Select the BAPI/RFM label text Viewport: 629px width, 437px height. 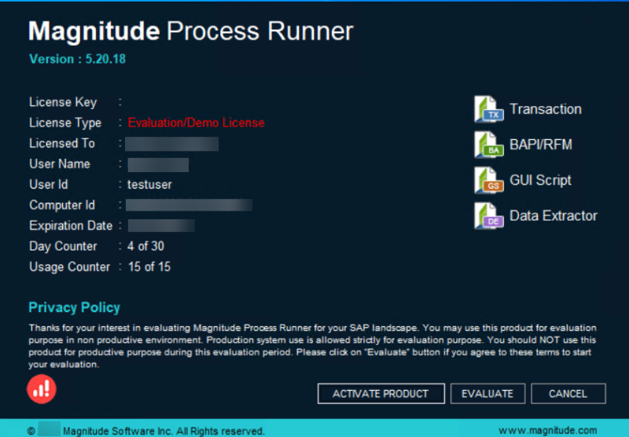(x=540, y=145)
